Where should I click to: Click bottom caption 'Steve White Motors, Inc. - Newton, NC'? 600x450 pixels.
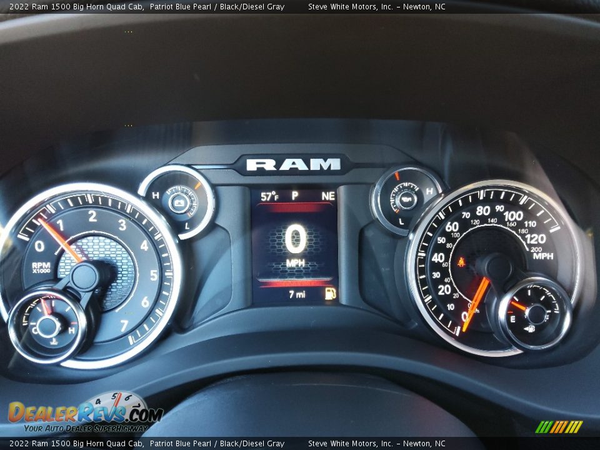(x=377, y=444)
